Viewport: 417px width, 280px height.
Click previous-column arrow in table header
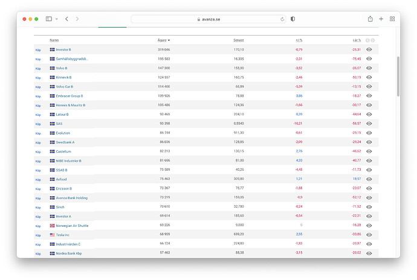367,40
